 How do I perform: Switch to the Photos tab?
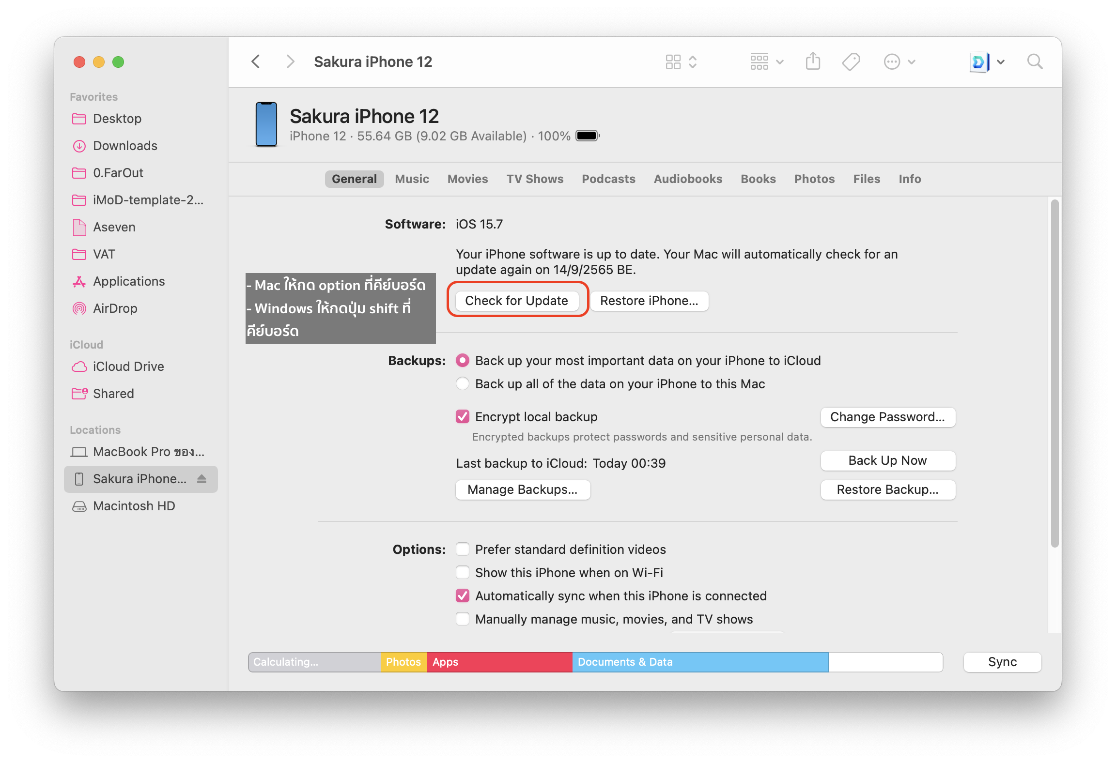click(814, 179)
